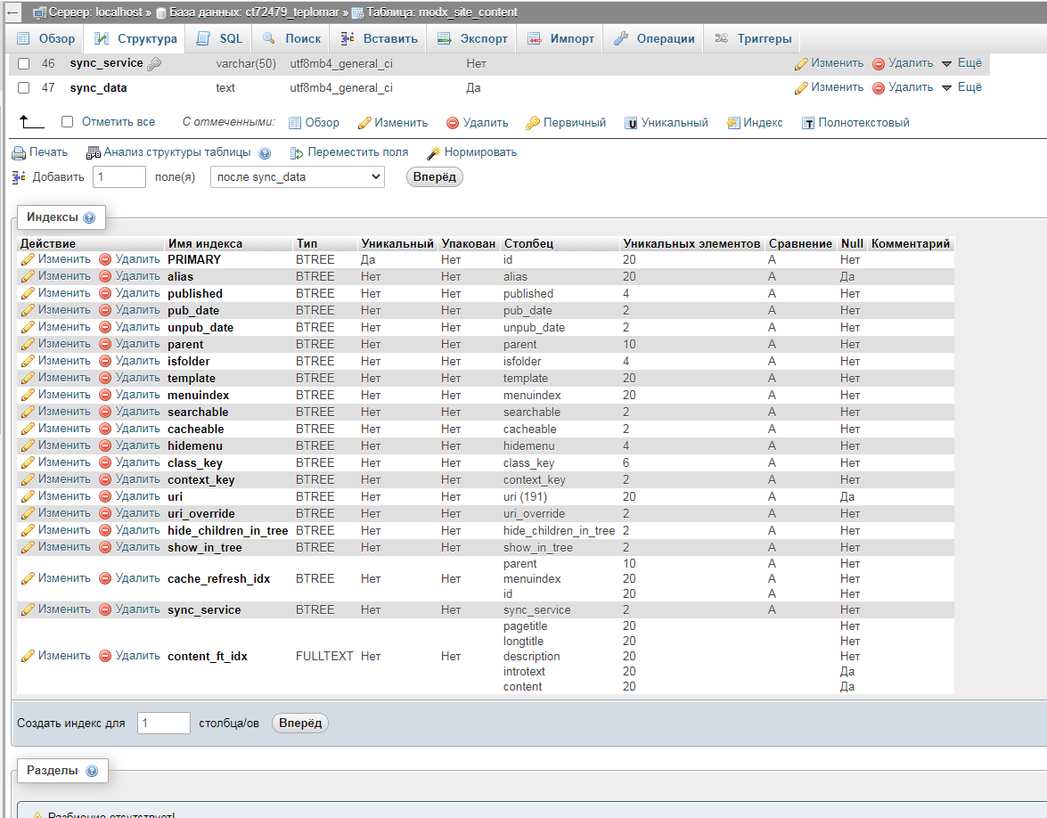Click the key icon next to sync_service
The height and width of the screenshot is (818, 1047).
[x=154, y=64]
